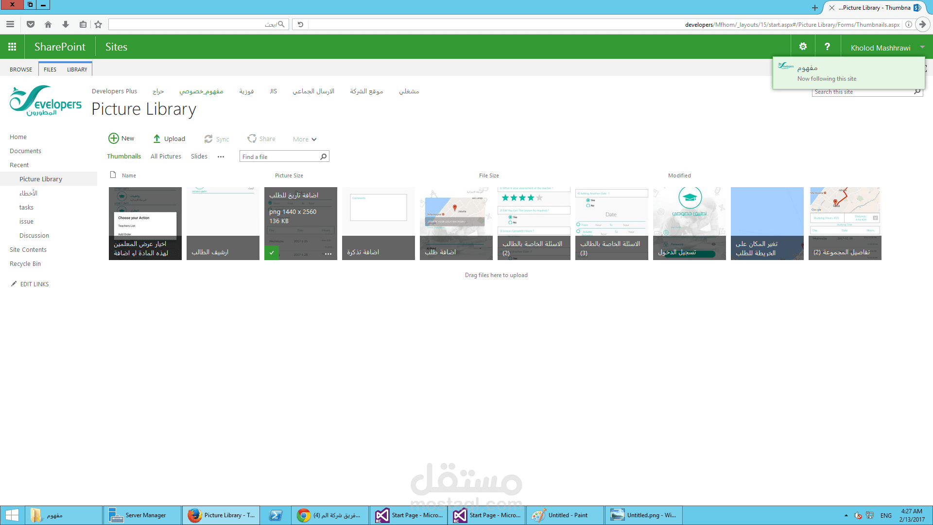This screenshot has height=525, width=933.
Task: Open the ellipsis for more views
Action: click(x=221, y=157)
